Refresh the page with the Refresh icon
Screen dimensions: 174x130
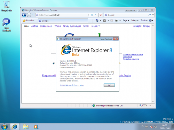coord(96,15)
